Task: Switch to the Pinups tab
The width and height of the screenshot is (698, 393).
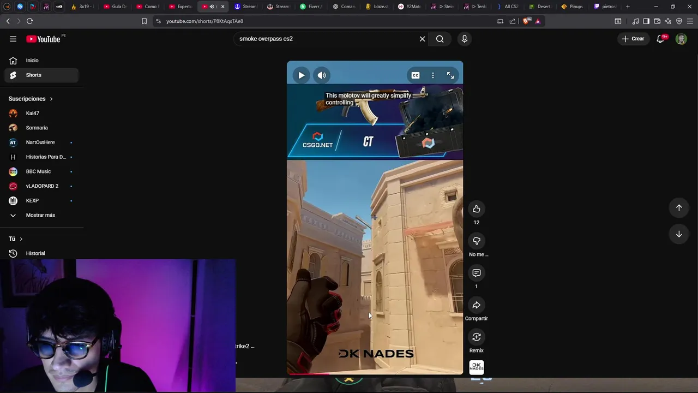Action: (573, 7)
